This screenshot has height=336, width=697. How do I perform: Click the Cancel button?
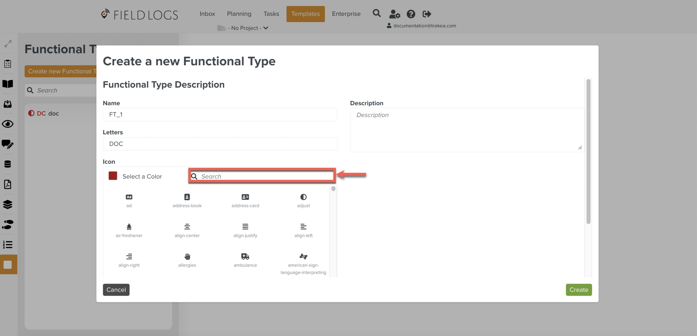pos(116,290)
